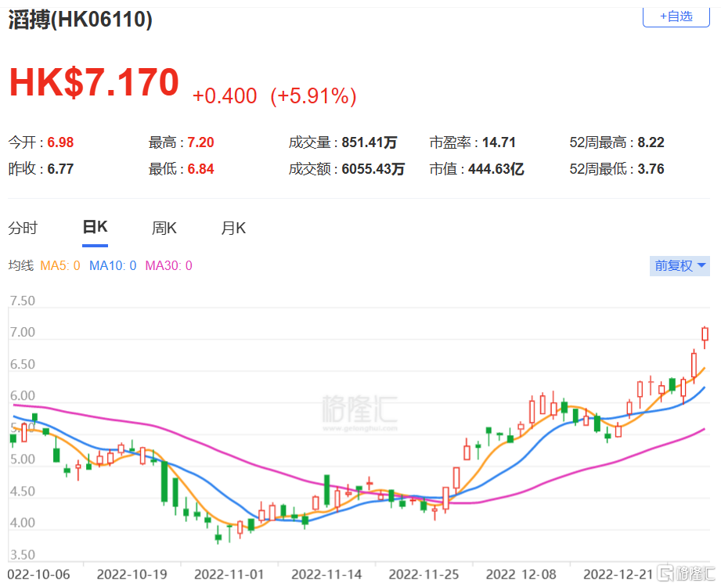Click the 昨收 value 6.77
721x587 pixels.
tap(60, 169)
